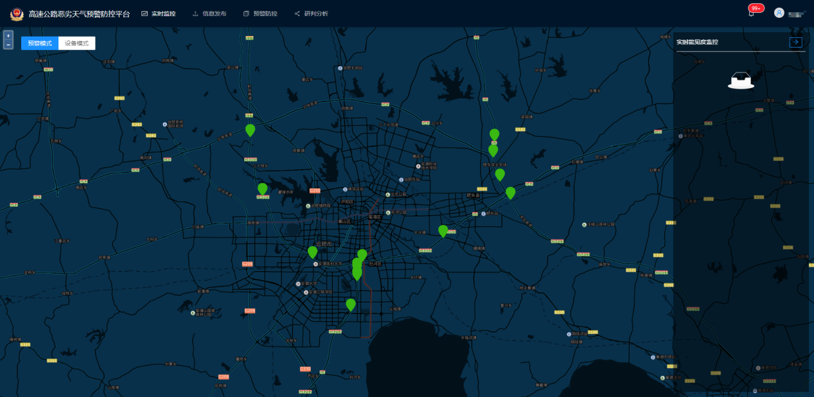The width and height of the screenshot is (814, 397).
Task: Switch to 设备模式 device mode
Action: [76, 43]
